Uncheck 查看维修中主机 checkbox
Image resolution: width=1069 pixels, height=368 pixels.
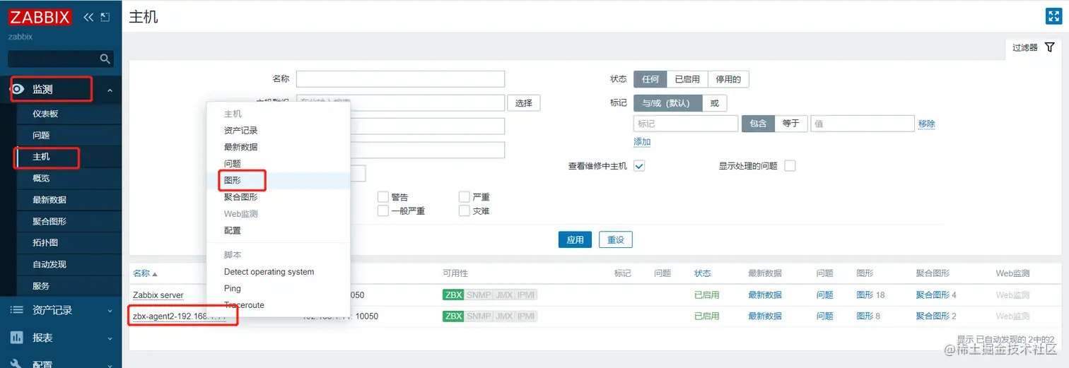coord(639,166)
